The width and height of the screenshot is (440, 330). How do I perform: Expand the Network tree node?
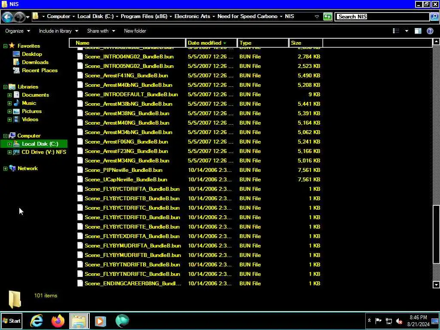[x=5, y=168]
